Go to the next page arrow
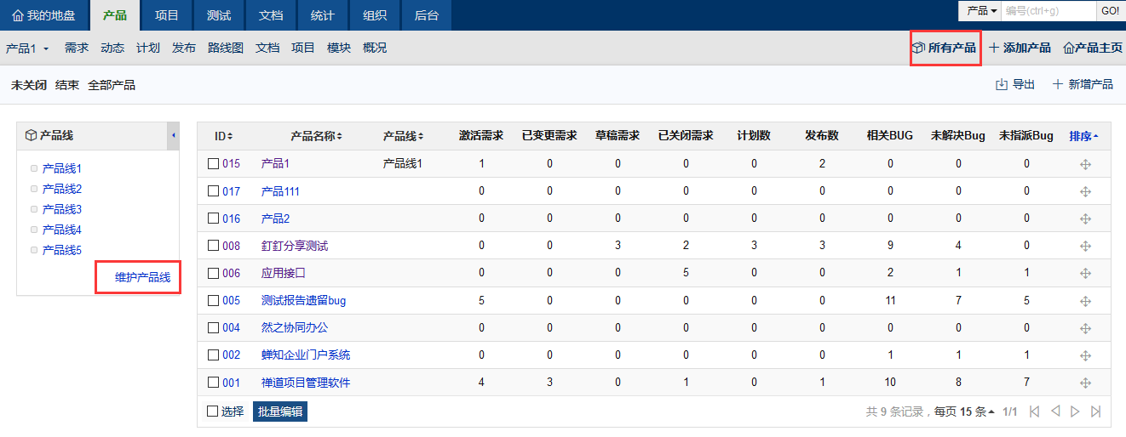This screenshot has width=1126, height=437. (1075, 411)
